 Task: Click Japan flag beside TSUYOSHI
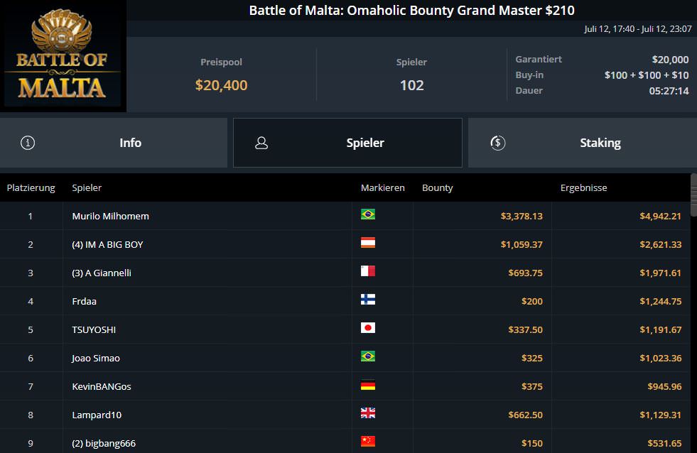[x=367, y=328]
